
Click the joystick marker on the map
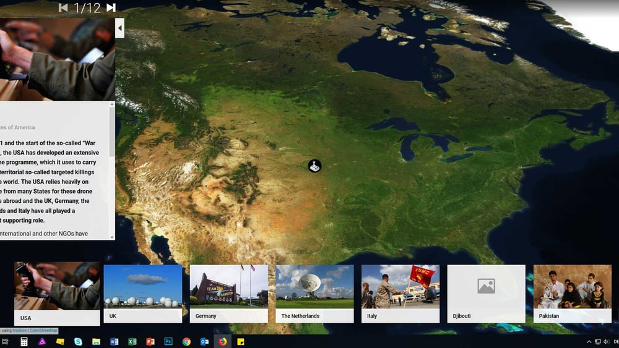pyautogui.click(x=314, y=166)
